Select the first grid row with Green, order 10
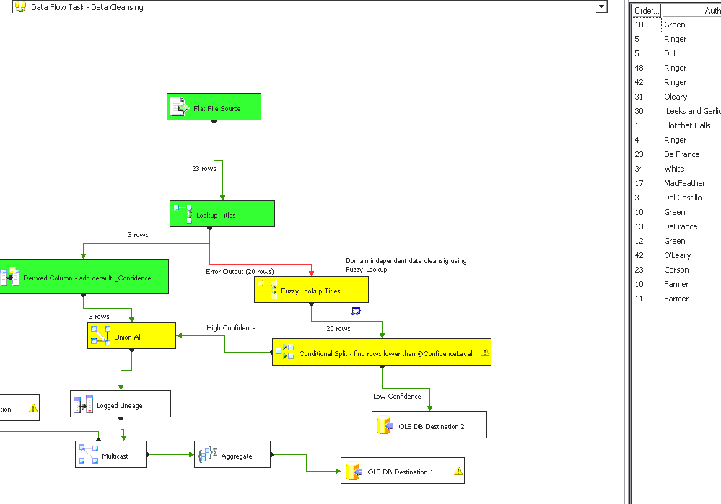The width and height of the screenshot is (721, 504). [x=676, y=25]
